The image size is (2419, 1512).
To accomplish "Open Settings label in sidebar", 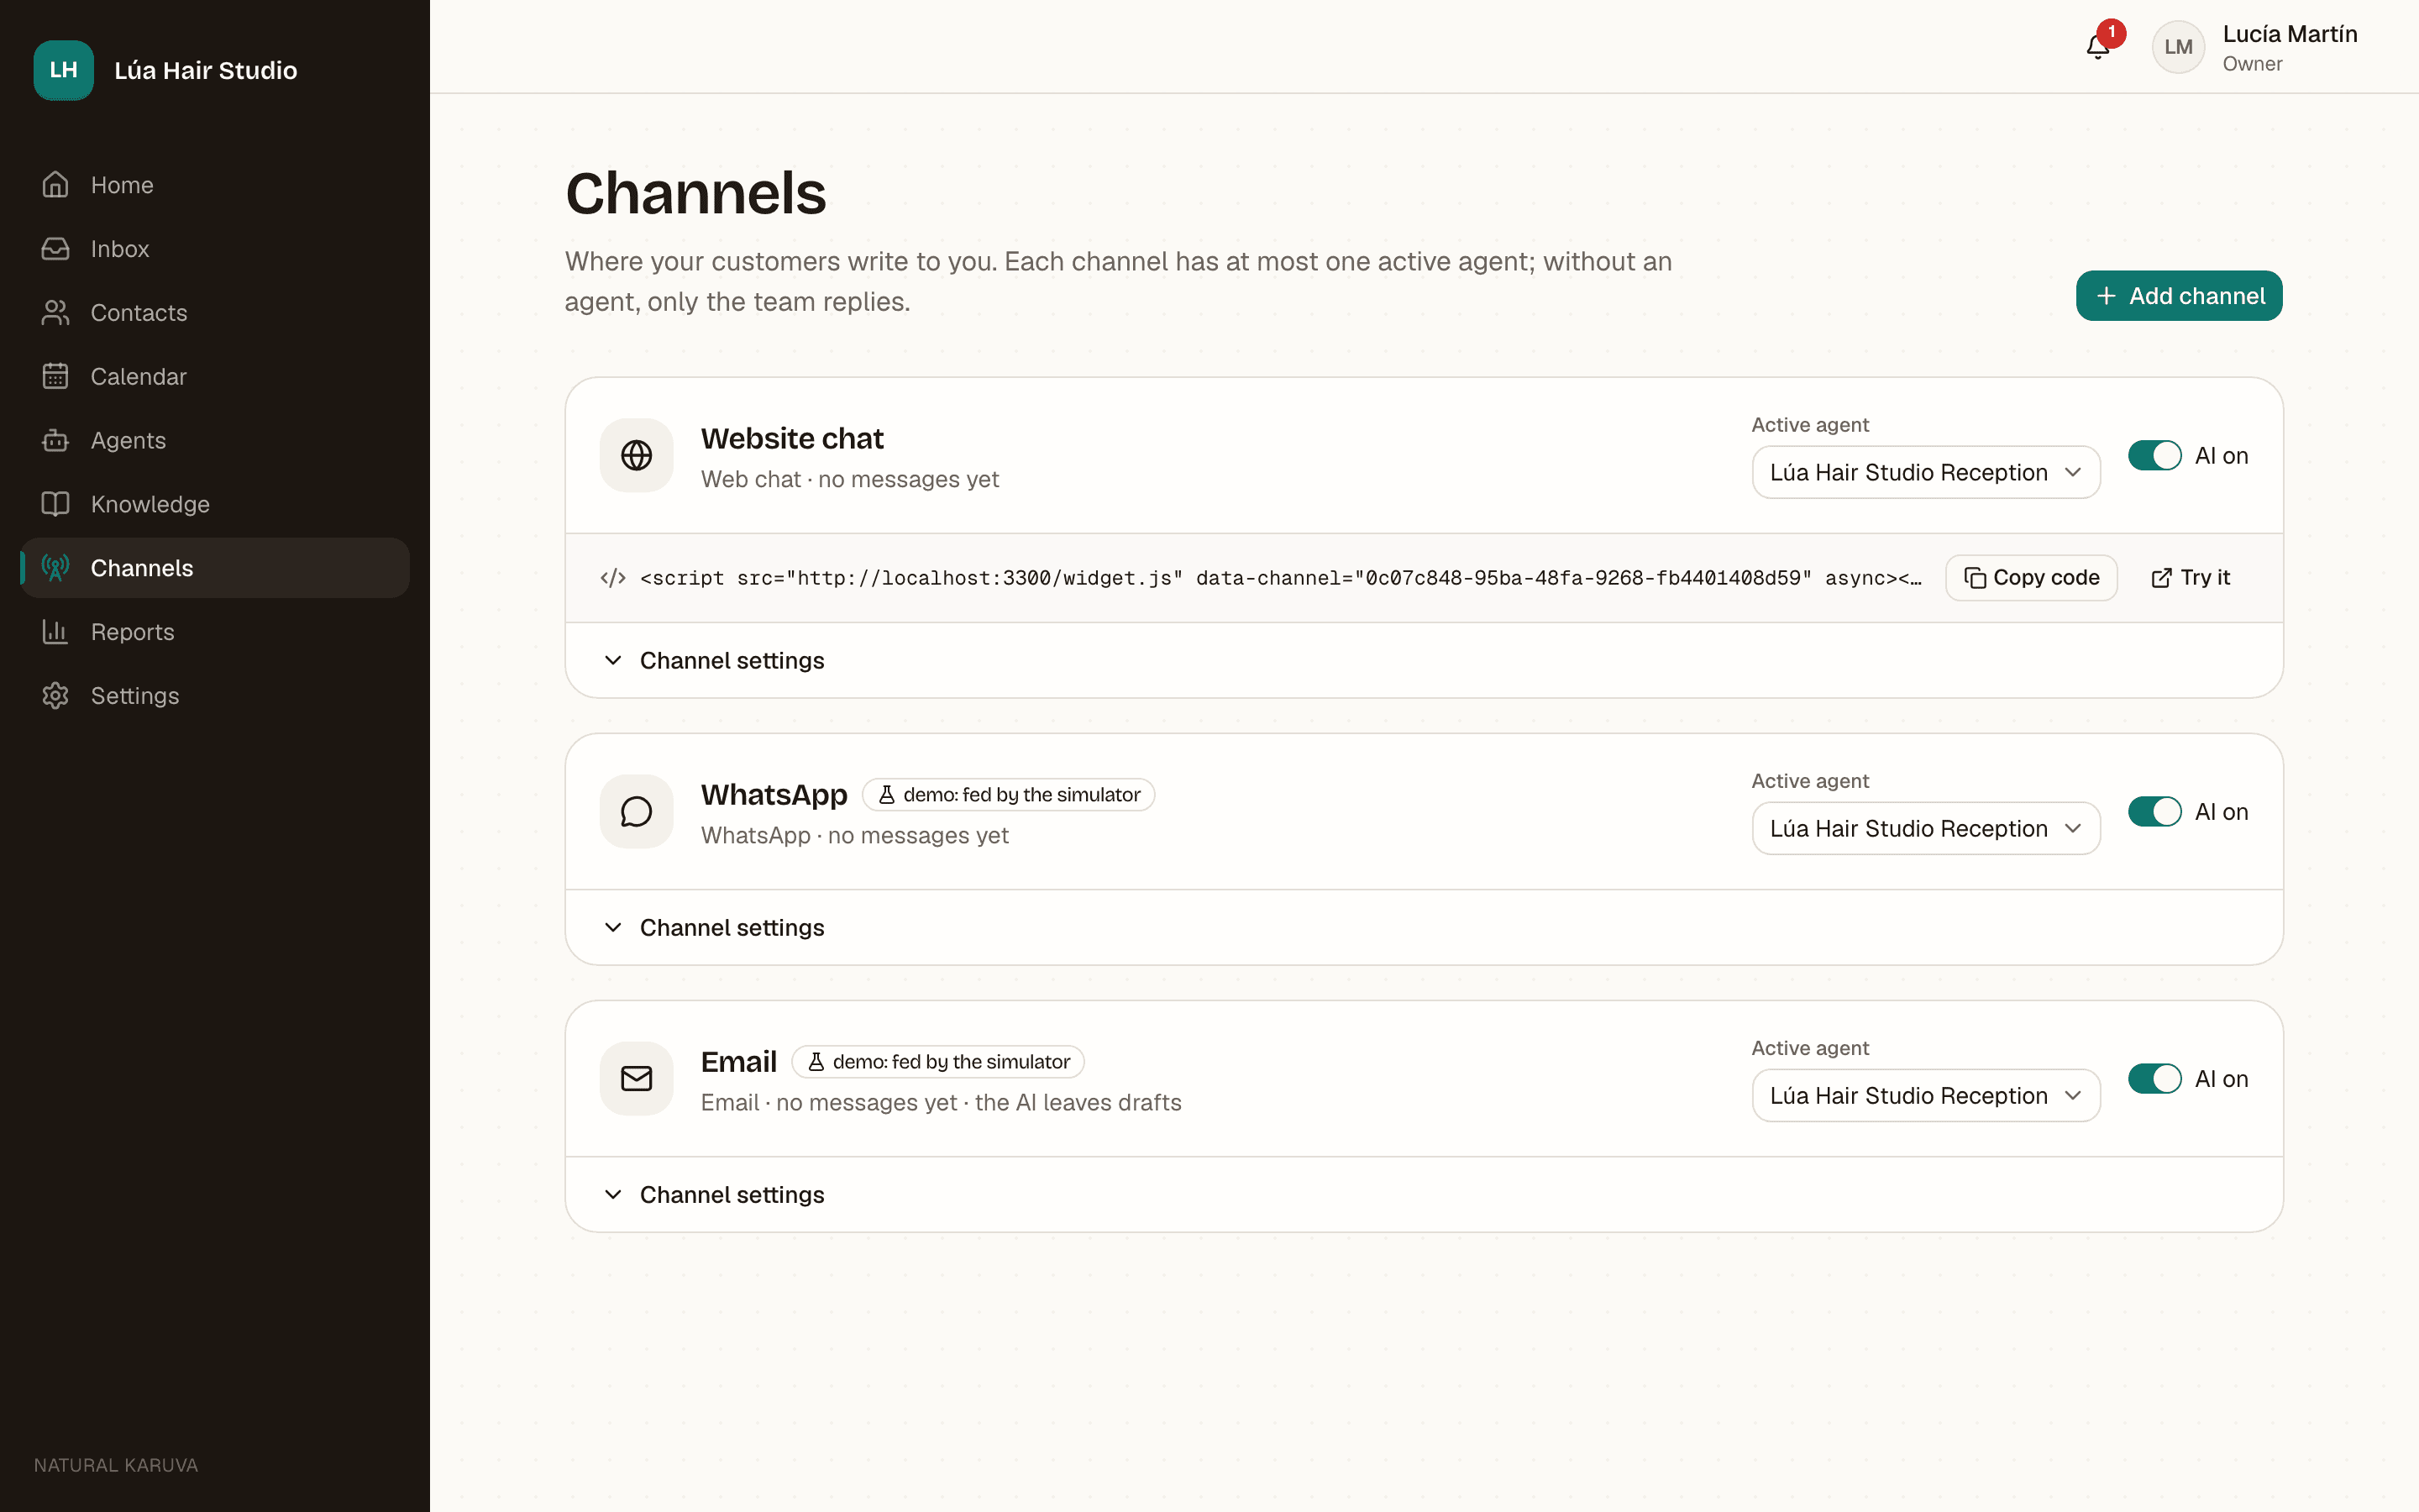I will point(135,696).
